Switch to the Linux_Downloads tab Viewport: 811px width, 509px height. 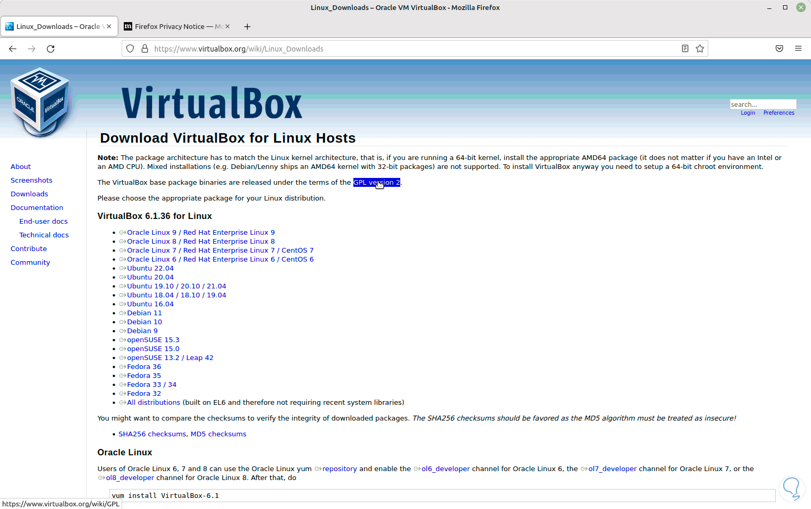[x=58, y=27]
